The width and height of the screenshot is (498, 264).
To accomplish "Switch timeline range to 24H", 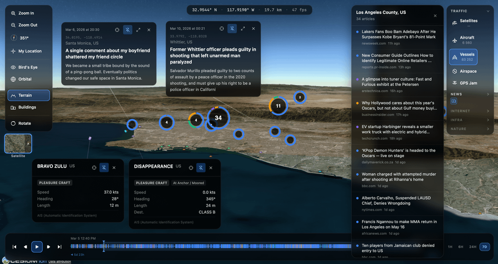I will coord(473,247).
